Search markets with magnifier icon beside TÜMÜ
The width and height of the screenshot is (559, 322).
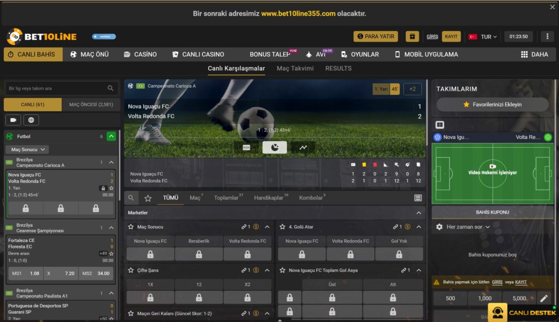coord(131,198)
